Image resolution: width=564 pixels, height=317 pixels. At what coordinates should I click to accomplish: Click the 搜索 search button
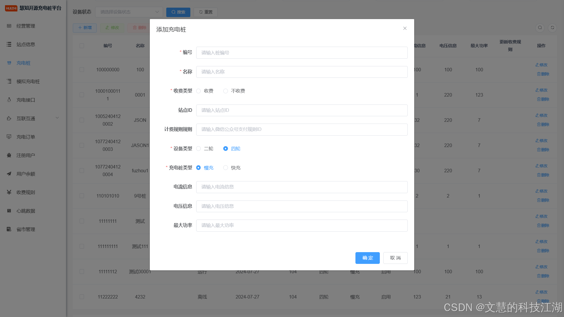coord(178,12)
